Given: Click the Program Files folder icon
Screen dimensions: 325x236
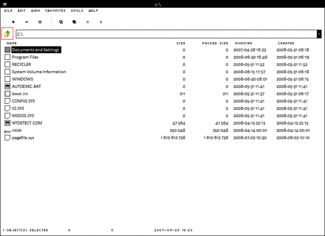Looking at the screenshot, I should click(8, 57).
